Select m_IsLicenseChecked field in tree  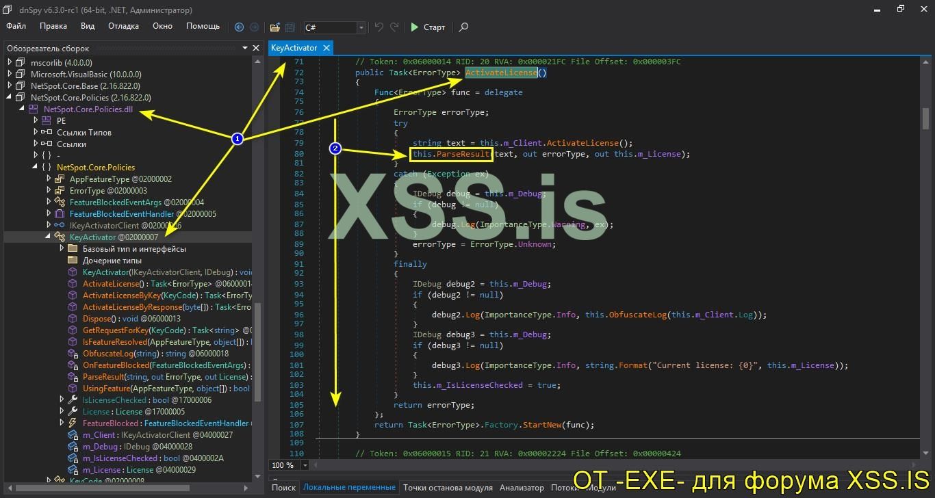(x=153, y=458)
